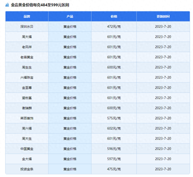Click the 601元/克 price in 六福珠宝 row

click(114, 78)
